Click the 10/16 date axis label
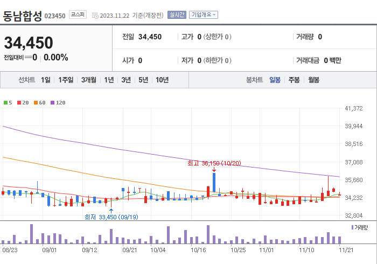The height and width of the screenshot is (264, 377). click(x=198, y=250)
